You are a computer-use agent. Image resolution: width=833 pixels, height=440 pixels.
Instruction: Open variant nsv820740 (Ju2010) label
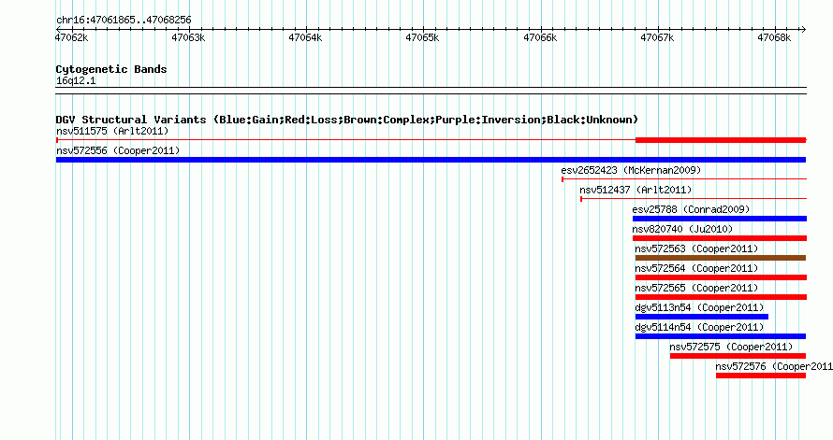click(682, 230)
